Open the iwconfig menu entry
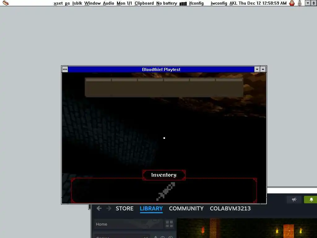 click(x=219, y=3)
